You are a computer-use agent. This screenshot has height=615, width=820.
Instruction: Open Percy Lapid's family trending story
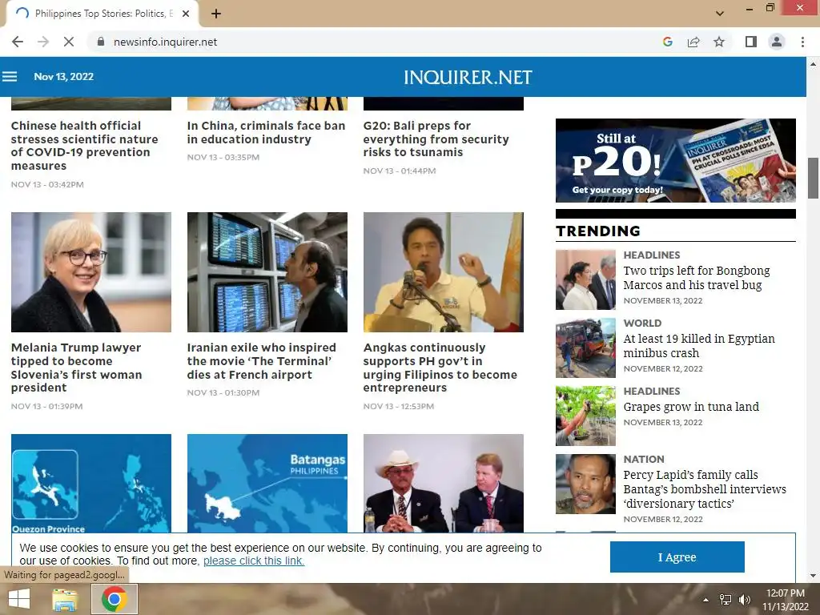[705, 489]
